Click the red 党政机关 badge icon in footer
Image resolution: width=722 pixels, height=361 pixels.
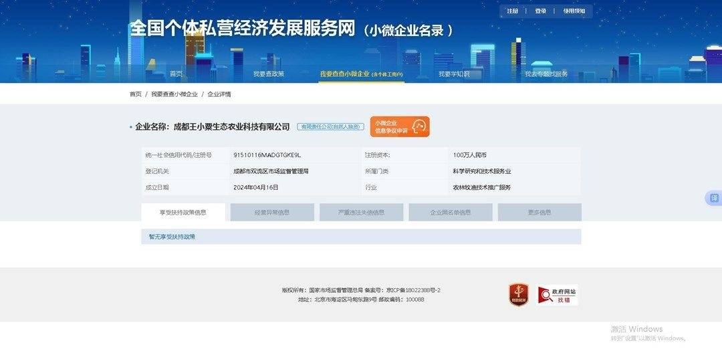tap(519, 295)
